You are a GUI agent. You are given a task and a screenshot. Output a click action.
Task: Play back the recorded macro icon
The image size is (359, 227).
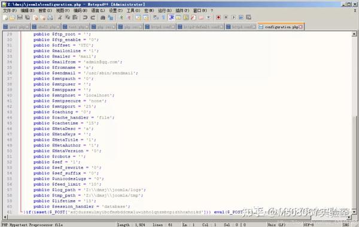click(x=233, y=17)
